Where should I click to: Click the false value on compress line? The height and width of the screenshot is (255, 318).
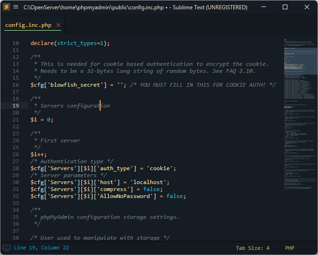[x=153, y=189]
